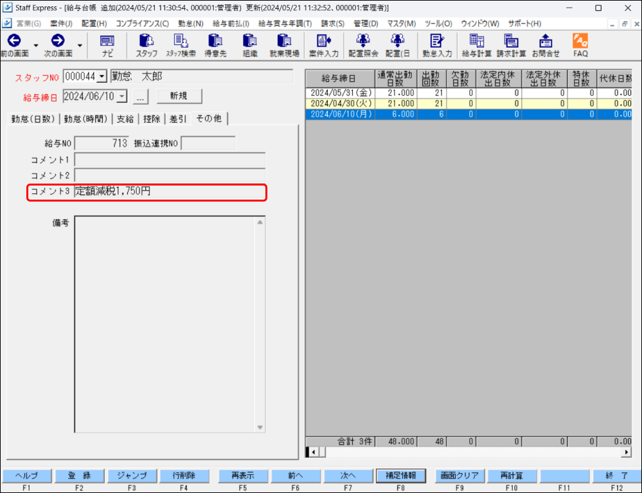
Task: Open the 給与前払(I) menu
Action: pos(231,24)
